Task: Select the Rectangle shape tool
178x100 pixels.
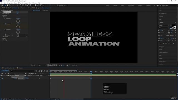Action: [26, 5]
